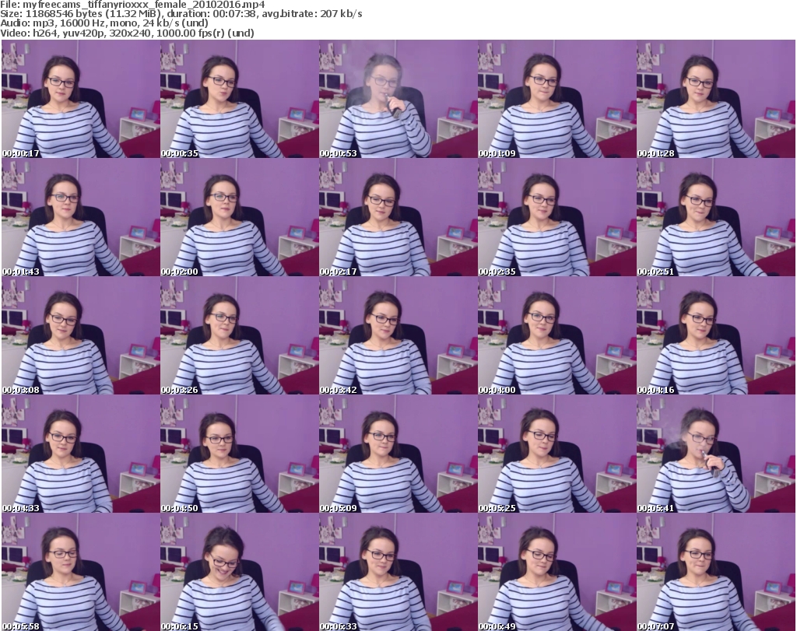
Task: Click the frame at 00:06:49
Action: click(x=556, y=572)
